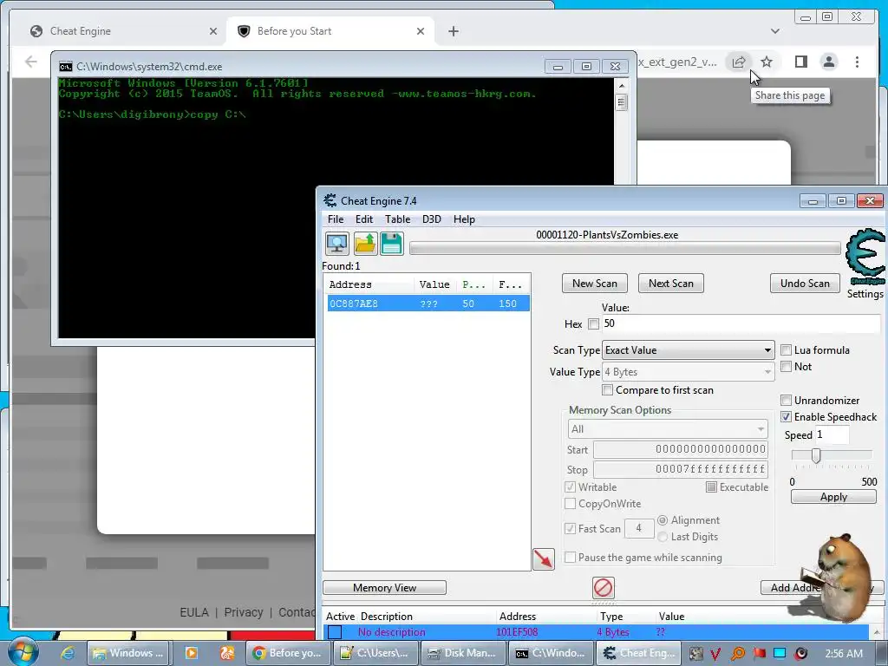Click the red V tray icon

[x=715, y=654]
